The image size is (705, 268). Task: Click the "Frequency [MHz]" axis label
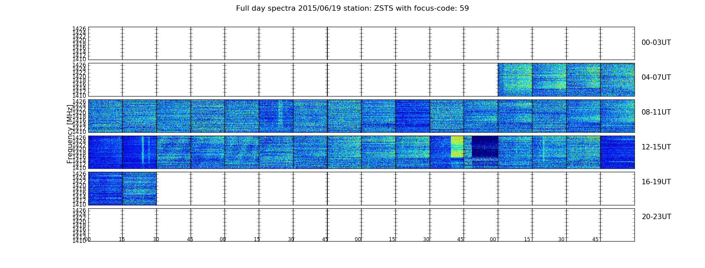point(70,134)
